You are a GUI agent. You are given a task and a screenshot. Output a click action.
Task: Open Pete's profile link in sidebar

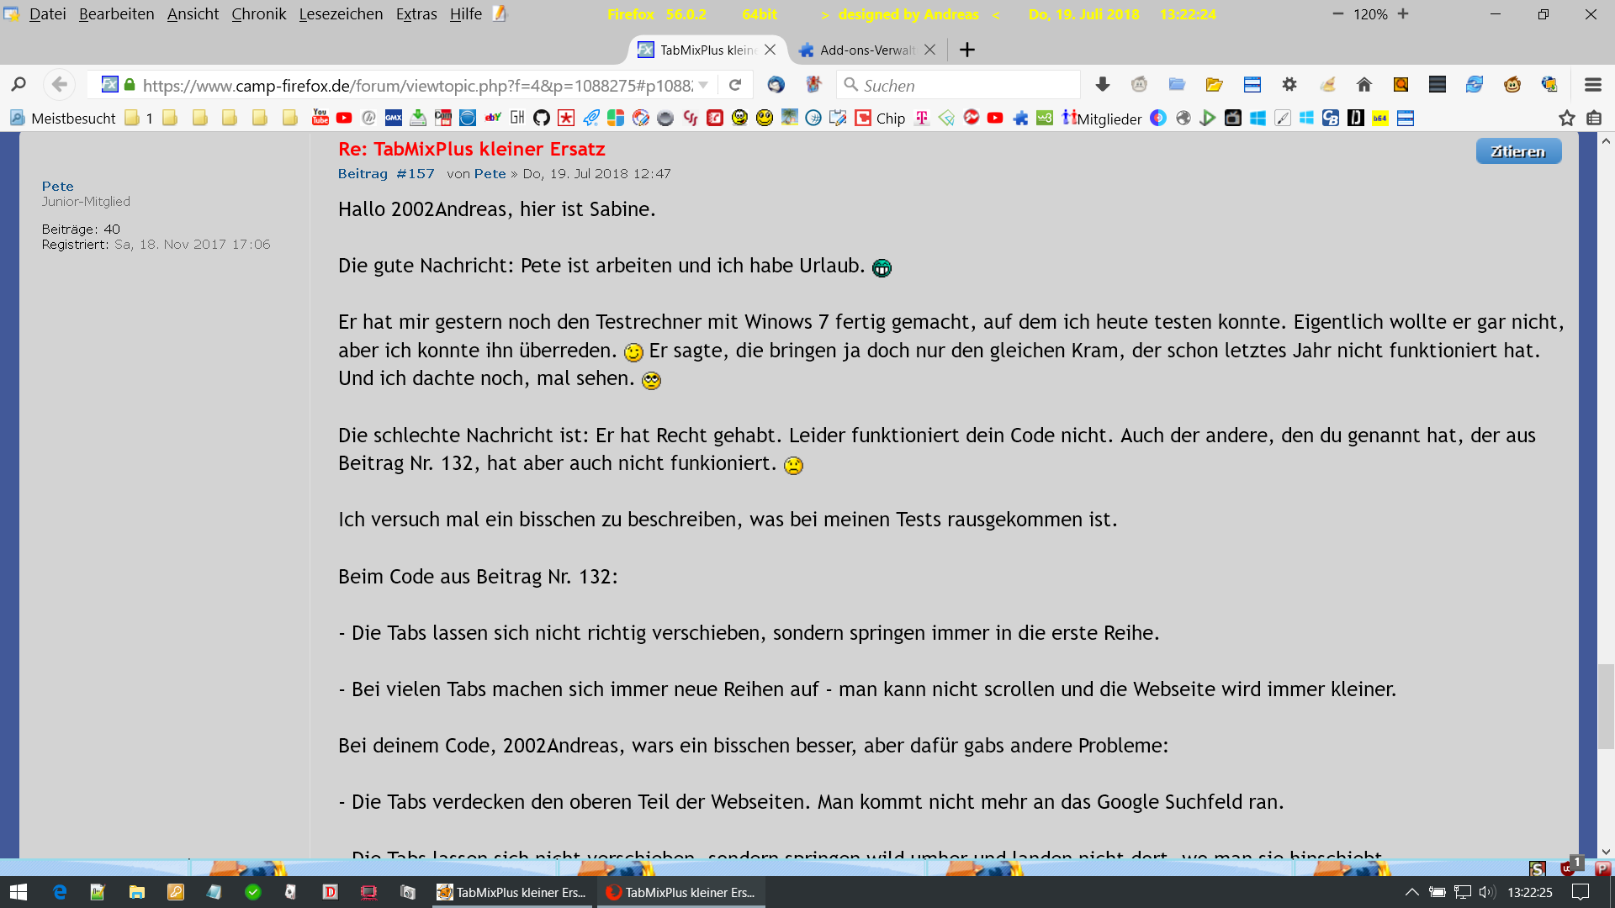pyautogui.click(x=58, y=186)
